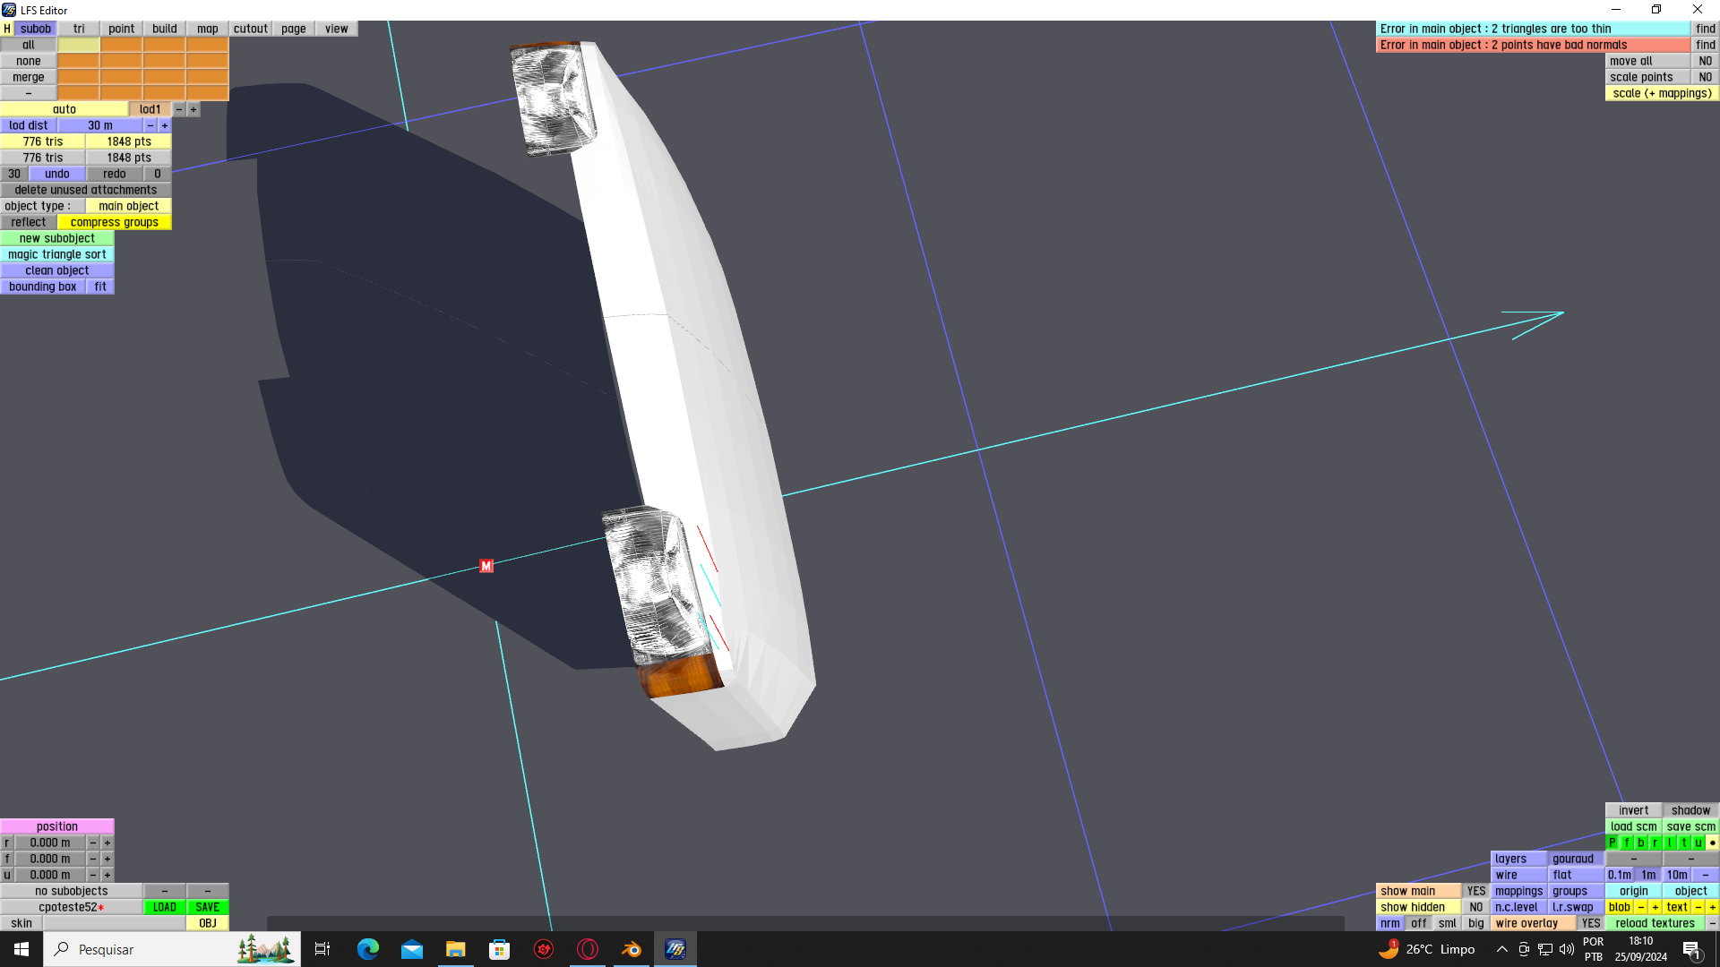
Task: Toggle wire overlay YES setting
Action: (1590, 923)
